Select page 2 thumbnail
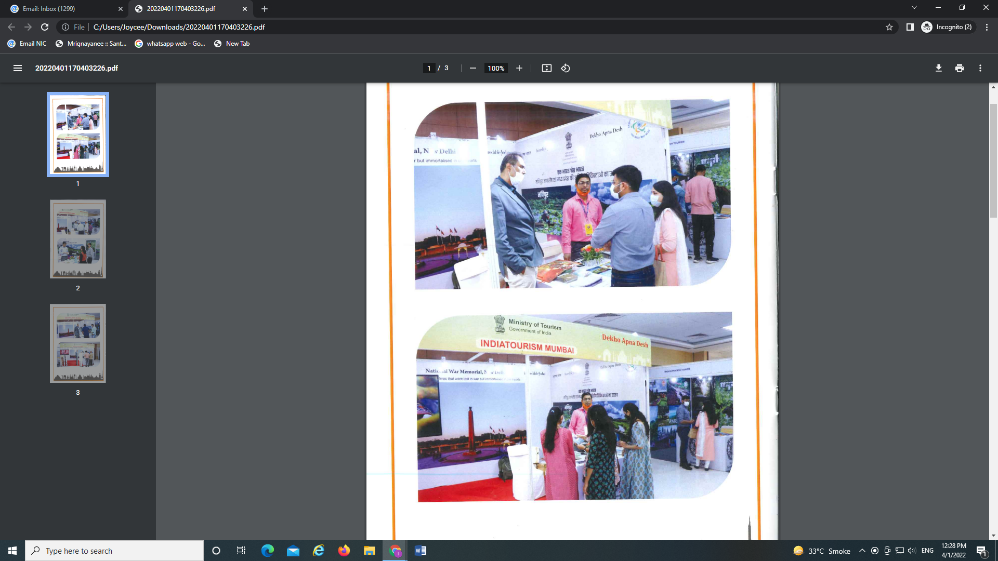The image size is (998, 561). coord(78,239)
